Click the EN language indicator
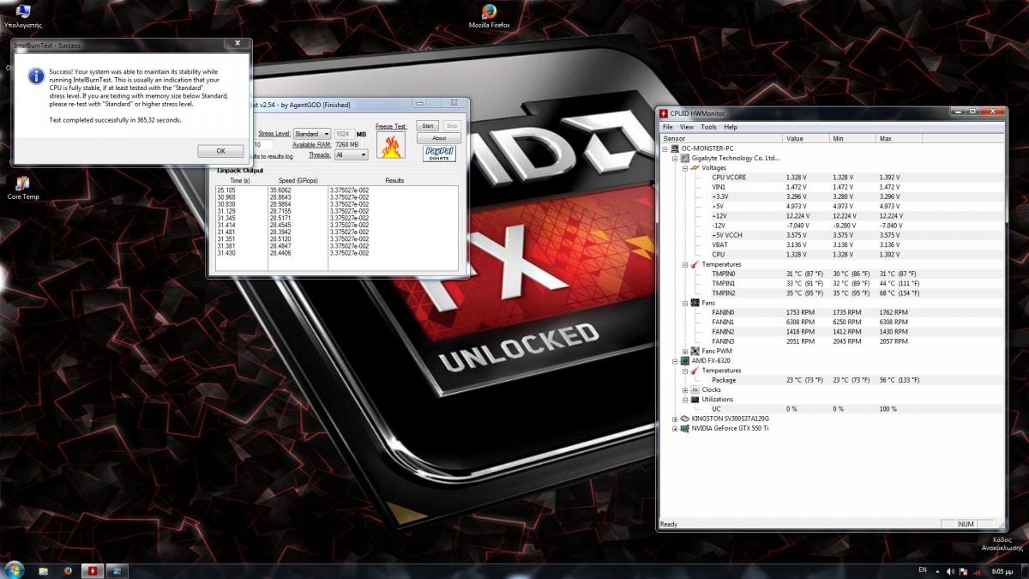Viewport: 1029px width, 579px height. [923, 570]
